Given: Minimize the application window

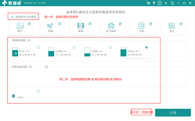Looking at the screenshot, I should (x=178, y=3).
